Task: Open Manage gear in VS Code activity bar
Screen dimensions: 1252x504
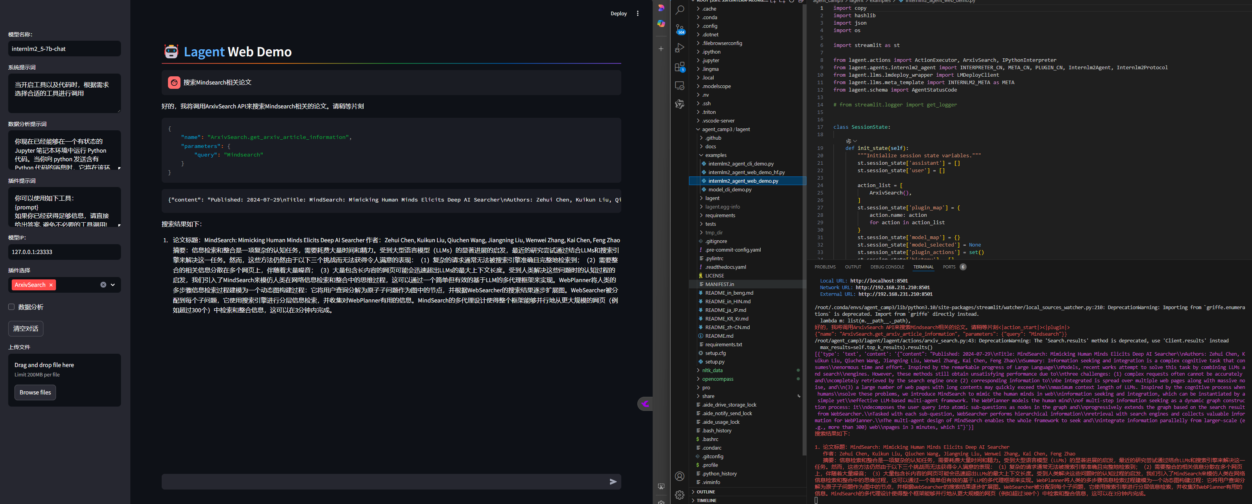Action: click(x=680, y=494)
